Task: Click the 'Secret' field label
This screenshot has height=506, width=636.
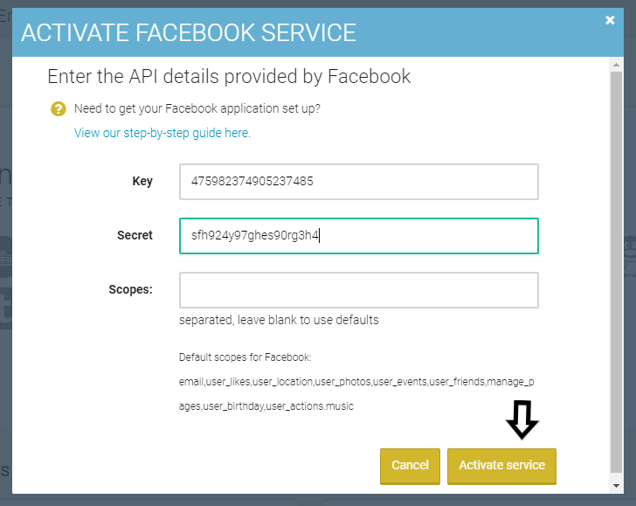Action: click(x=135, y=235)
